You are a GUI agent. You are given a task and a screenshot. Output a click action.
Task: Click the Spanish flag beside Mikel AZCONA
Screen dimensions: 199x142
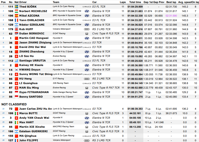[16, 16]
